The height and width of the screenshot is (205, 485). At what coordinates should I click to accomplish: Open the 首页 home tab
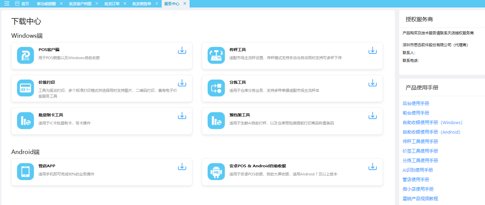pyautogui.click(x=22, y=4)
